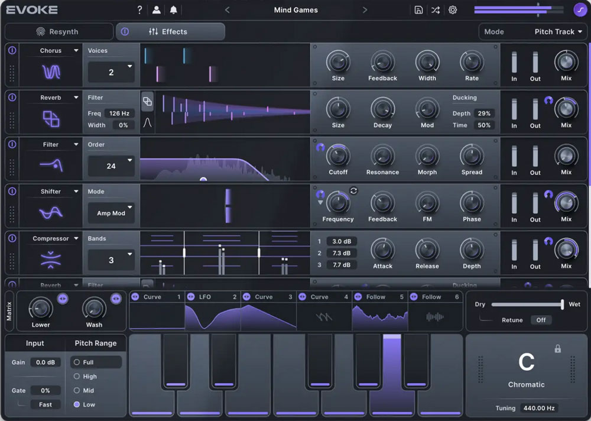Image resolution: width=591 pixels, height=421 pixels.
Task: Expand the Chorus Voices dropdown
Action: point(111,72)
